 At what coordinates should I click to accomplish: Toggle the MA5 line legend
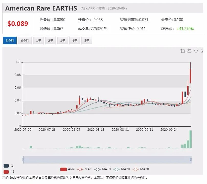84,169
